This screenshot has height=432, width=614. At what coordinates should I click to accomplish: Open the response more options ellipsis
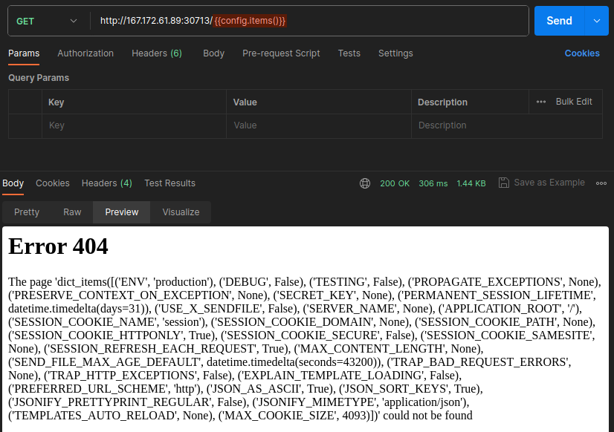[601, 183]
